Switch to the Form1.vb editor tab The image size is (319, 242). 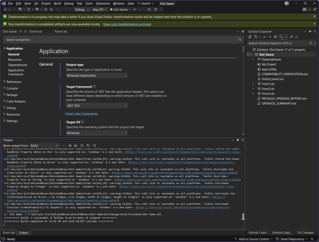coord(35,31)
